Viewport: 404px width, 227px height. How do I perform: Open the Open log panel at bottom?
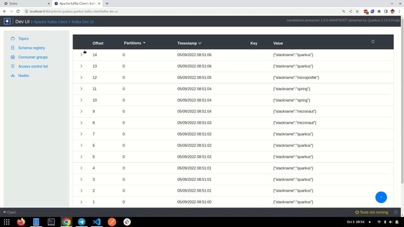coord(9,212)
